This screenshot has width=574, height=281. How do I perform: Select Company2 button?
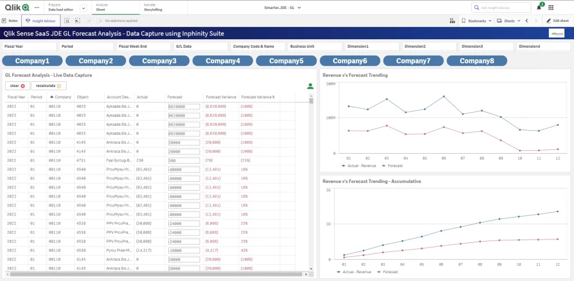coord(96,61)
